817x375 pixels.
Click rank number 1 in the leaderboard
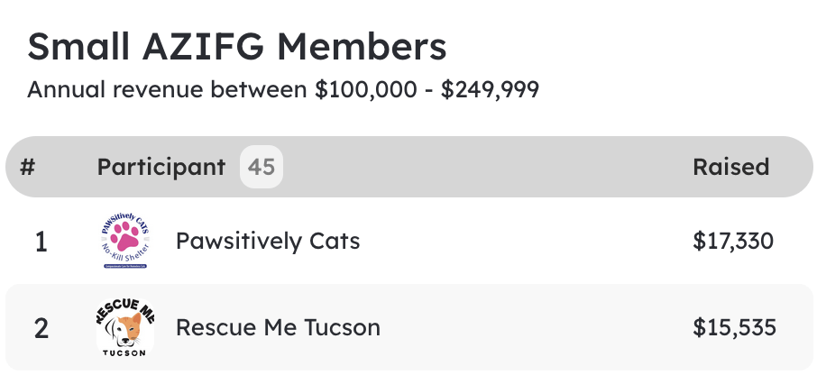(x=41, y=242)
